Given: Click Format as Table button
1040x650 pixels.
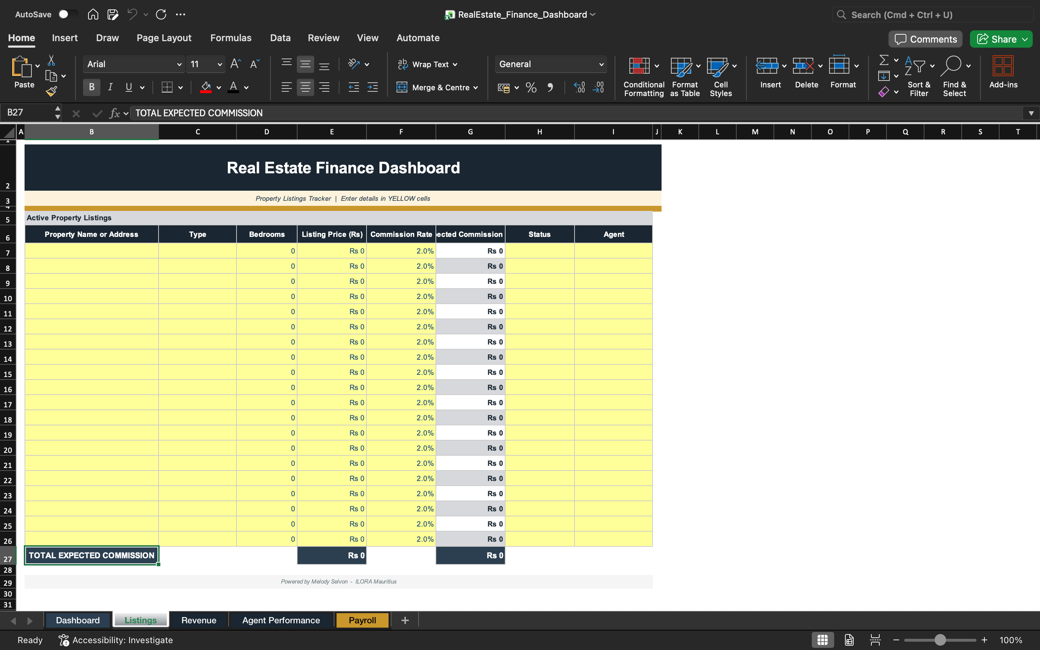Looking at the screenshot, I should pyautogui.click(x=685, y=77).
